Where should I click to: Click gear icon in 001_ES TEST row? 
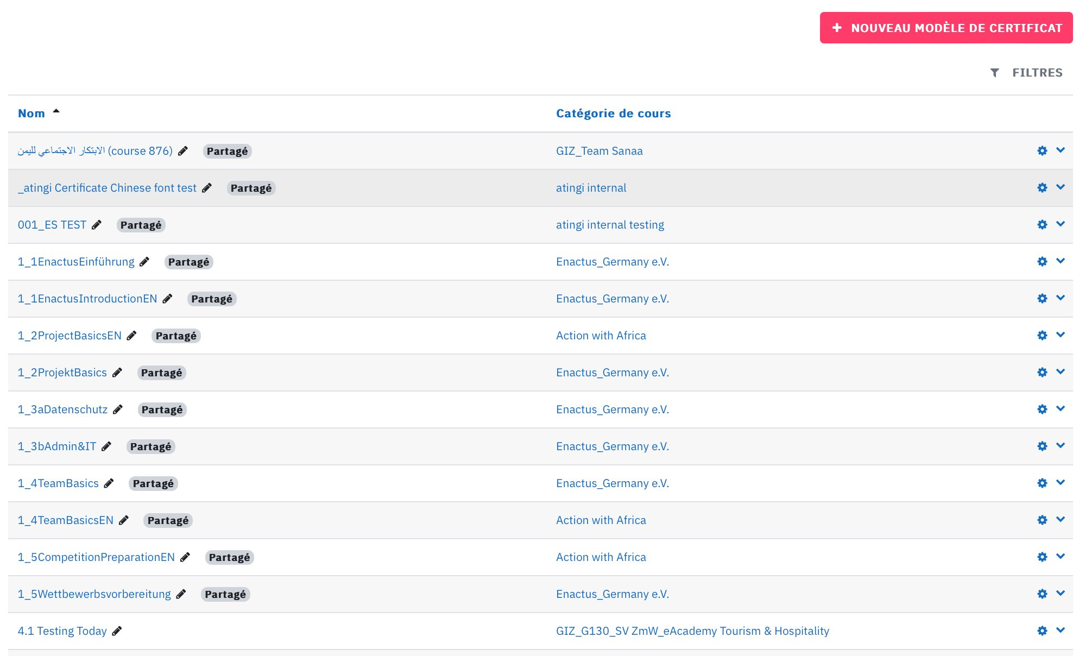pos(1042,225)
